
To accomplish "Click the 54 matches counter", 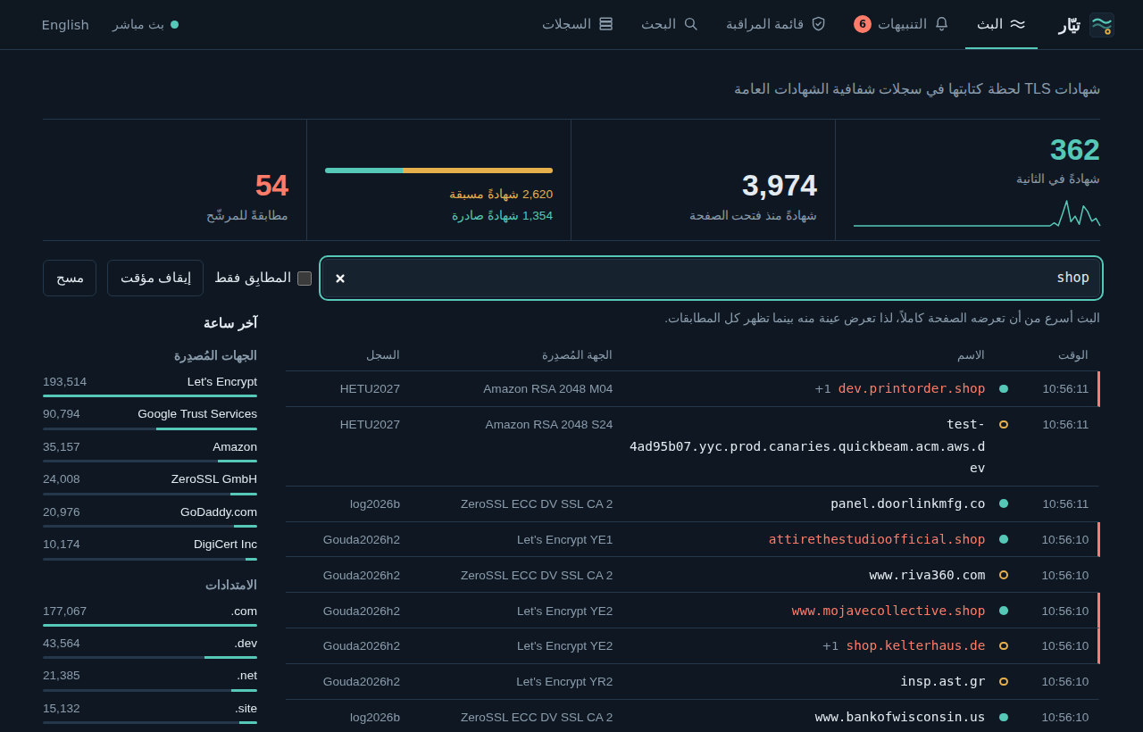I will (271, 185).
